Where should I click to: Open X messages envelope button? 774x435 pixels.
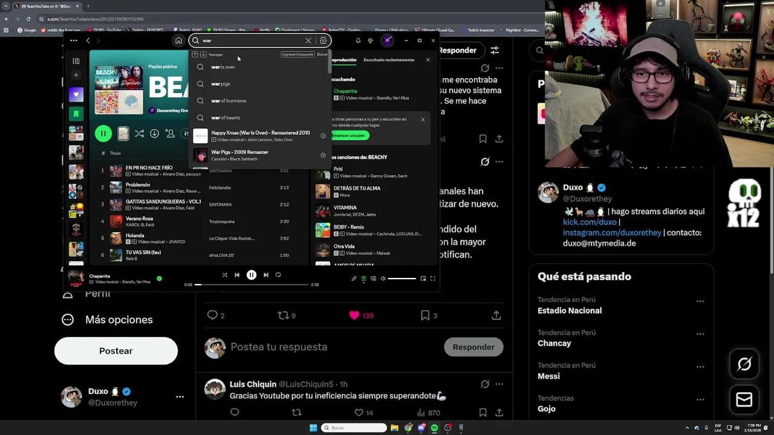point(744,399)
